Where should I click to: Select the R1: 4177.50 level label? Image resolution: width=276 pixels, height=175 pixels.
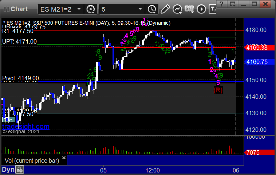[x=18, y=31]
